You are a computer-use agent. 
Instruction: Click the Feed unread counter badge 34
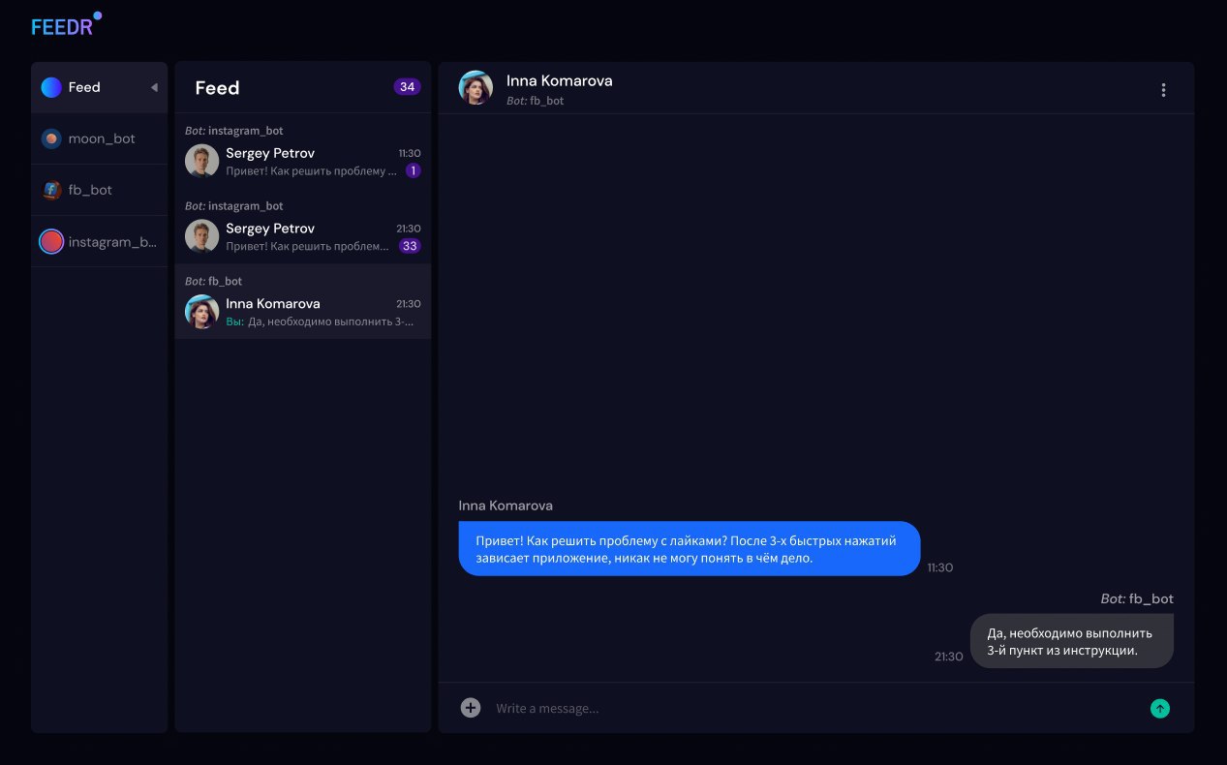[x=407, y=87]
